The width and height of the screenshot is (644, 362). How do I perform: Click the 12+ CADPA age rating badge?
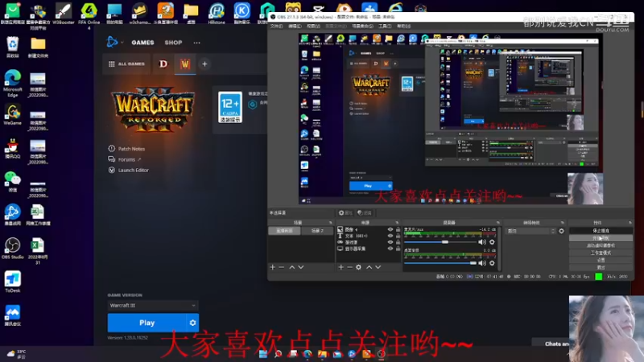point(230,107)
